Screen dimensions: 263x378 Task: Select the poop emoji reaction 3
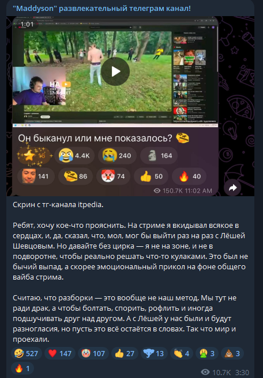(232, 353)
